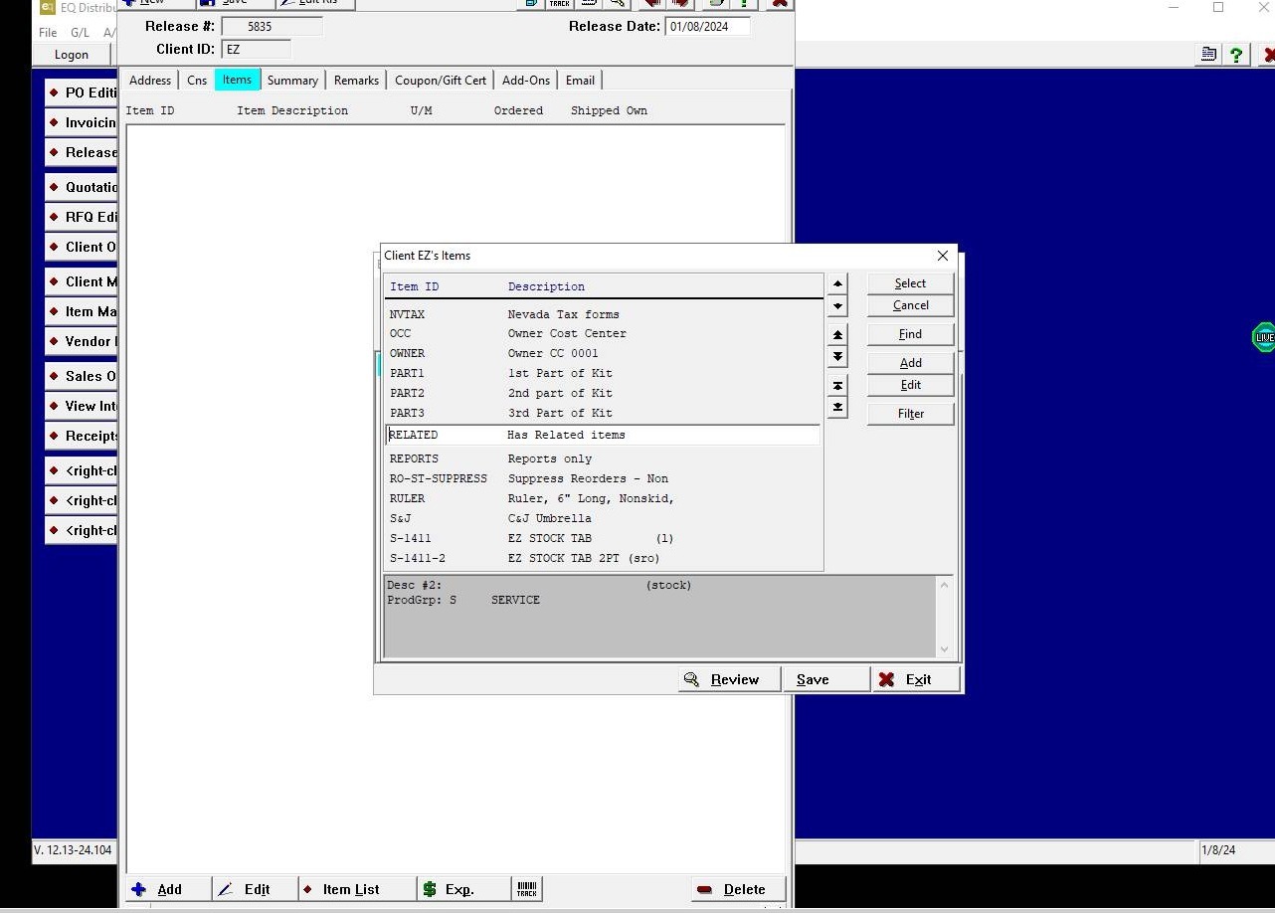Click the Release Date field
Image resolution: width=1275 pixels, height=913 pixels.
click(x=707, y=27)
